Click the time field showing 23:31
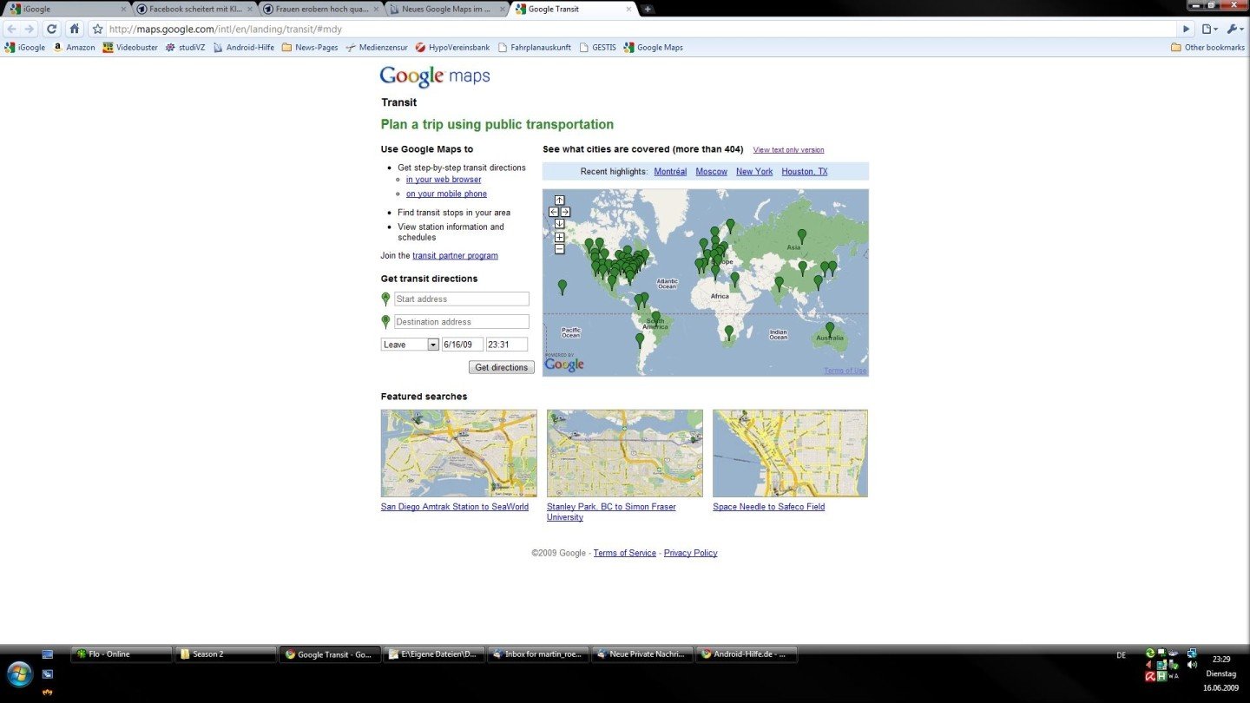Image resolution: width=1250 pixels, height=703 pixels. tap(507, 345)
